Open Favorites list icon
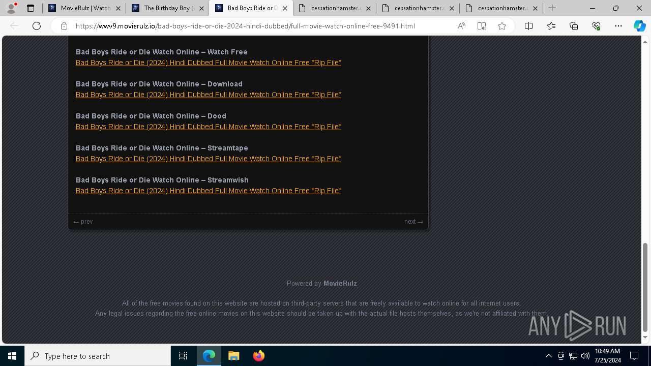This screenshot has height=366, width=651. pyautogui.click(x=551, y=26)
